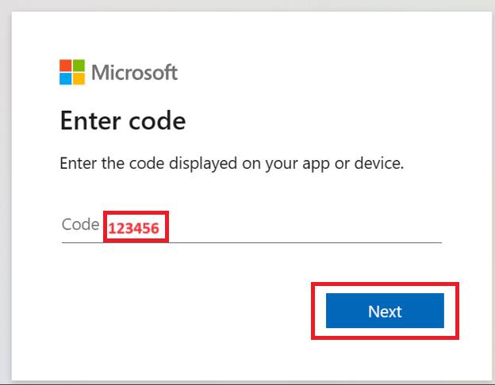Click the word 'Enter' in heading
The height and width of the screenshot is (385, 495).
[x=90, y=120]
